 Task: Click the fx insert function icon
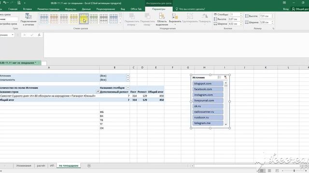pos(39,35)
